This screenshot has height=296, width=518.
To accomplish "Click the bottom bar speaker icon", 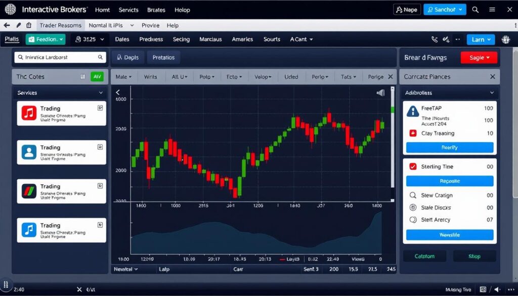I will click(498, 289).
